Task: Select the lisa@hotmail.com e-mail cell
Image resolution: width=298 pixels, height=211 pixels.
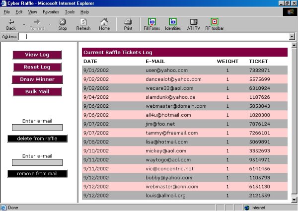Action: [166, 141]
